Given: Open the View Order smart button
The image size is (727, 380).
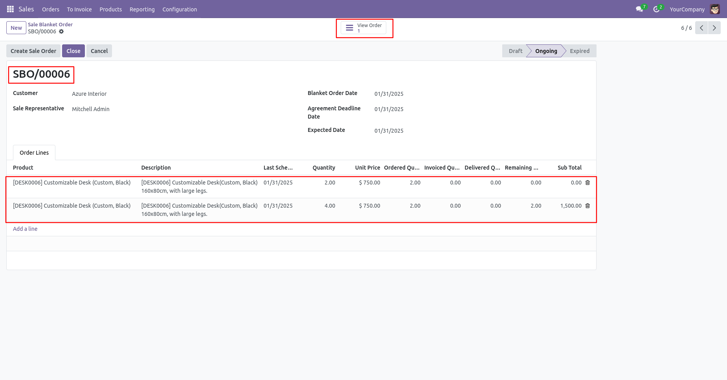Looking at the screenshot, I should (x=363, y=28).
